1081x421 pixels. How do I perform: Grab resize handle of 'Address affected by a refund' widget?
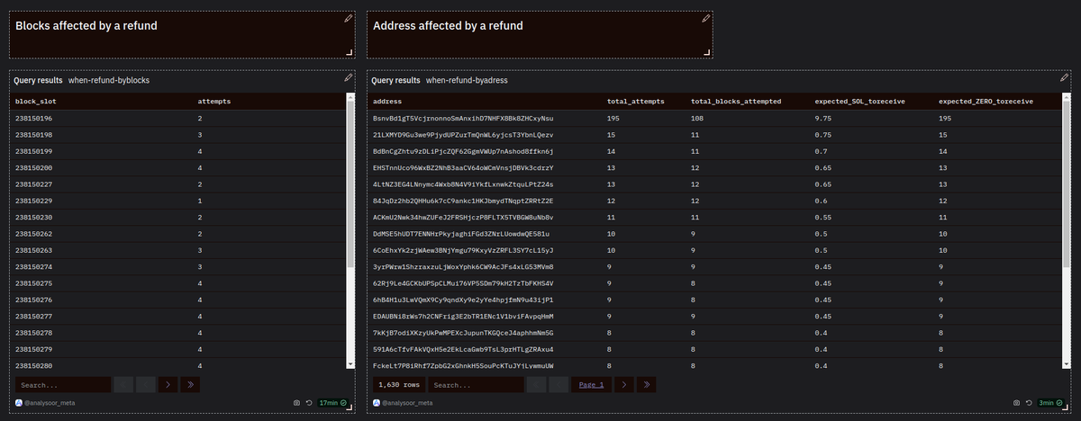709,53
